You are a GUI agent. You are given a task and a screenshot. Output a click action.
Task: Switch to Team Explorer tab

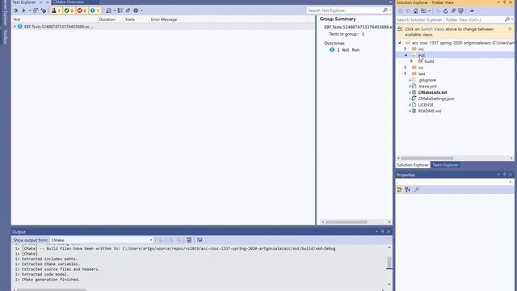point(445,165)
